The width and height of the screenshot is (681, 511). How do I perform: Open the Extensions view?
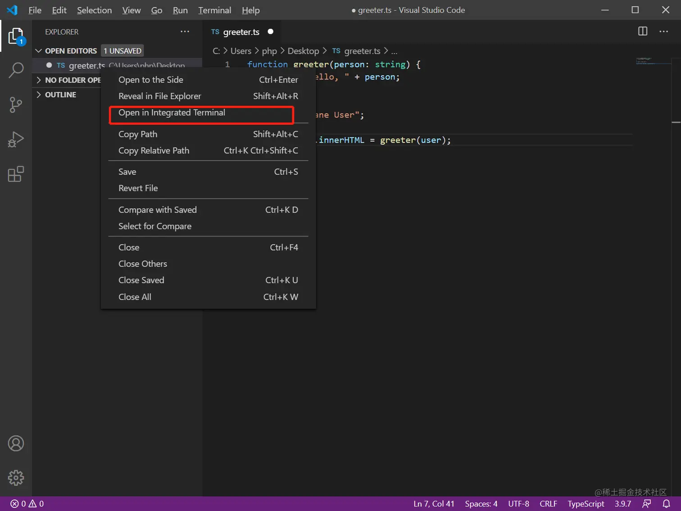16,174
